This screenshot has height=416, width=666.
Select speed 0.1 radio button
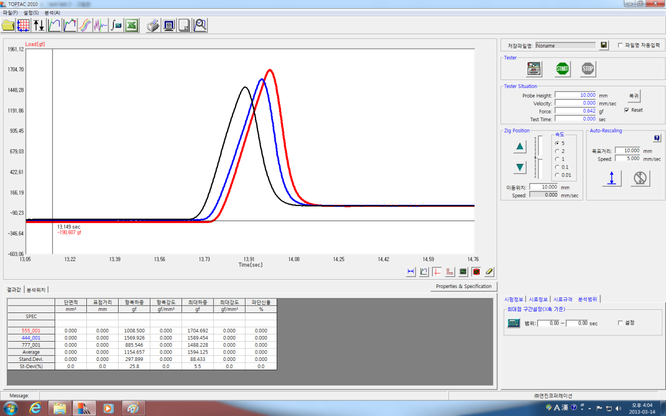[557, 167]
